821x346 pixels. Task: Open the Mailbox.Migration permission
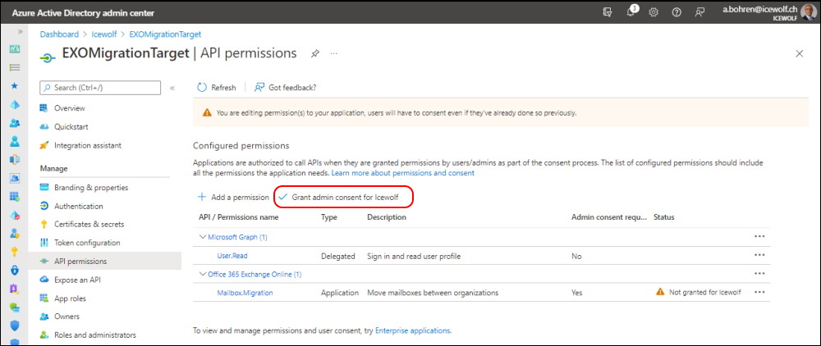[245, 293]
